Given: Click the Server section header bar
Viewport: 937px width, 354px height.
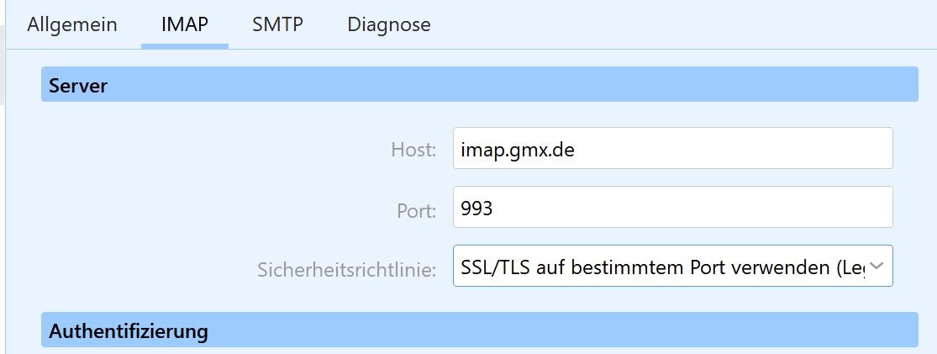Looking at the screenshot, I should pos(479,85).
